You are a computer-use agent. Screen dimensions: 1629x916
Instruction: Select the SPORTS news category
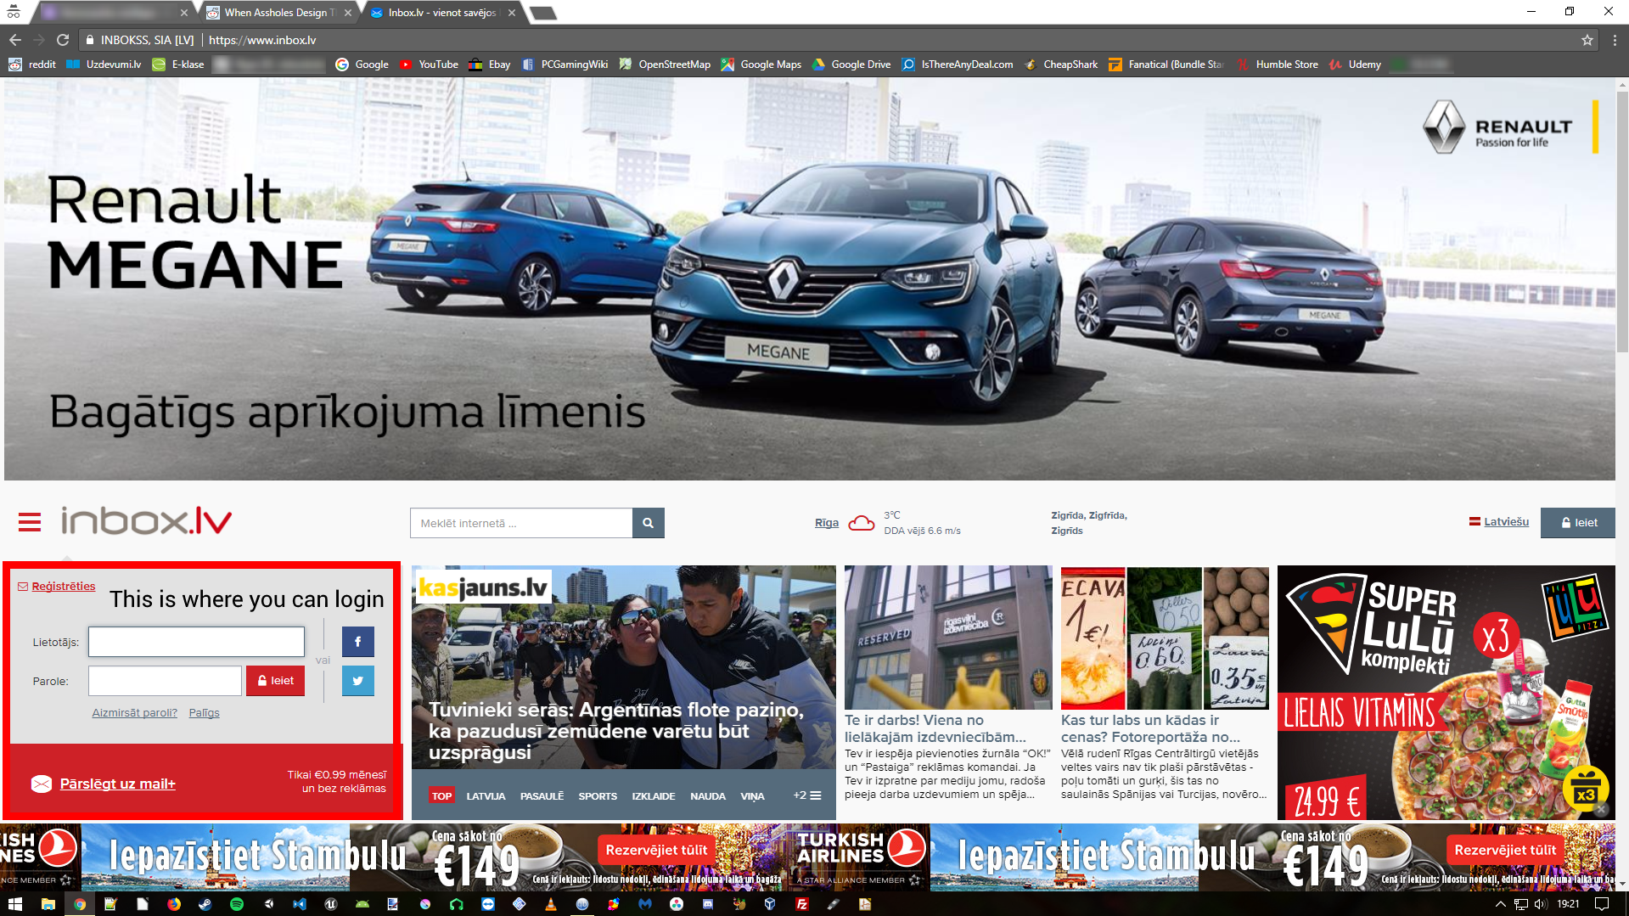598,796
